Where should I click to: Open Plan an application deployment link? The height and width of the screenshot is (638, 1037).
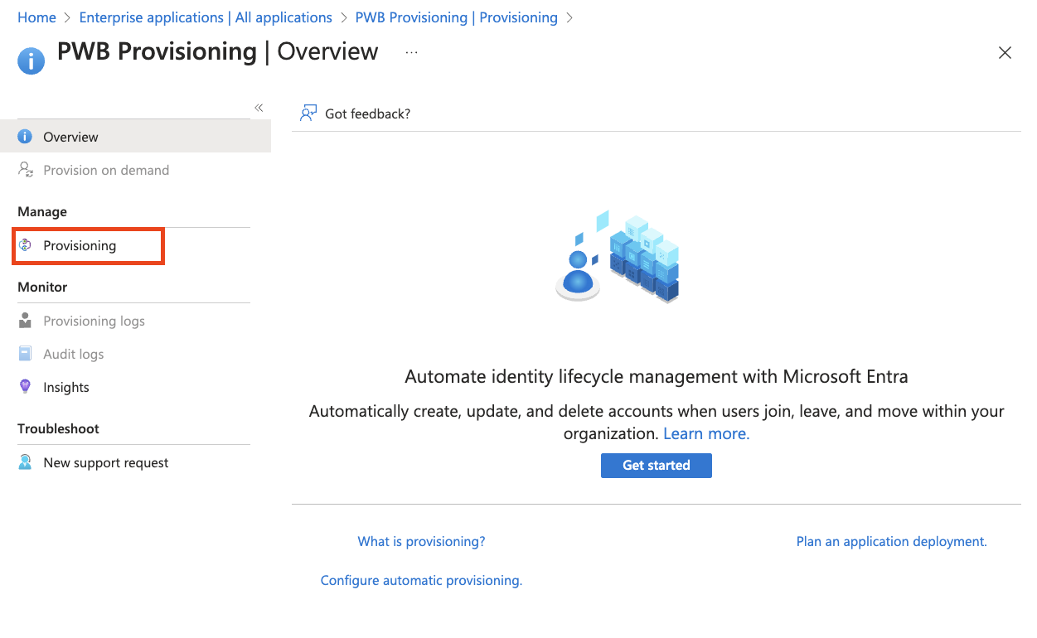pyautogui.click(x=892, y=541)
